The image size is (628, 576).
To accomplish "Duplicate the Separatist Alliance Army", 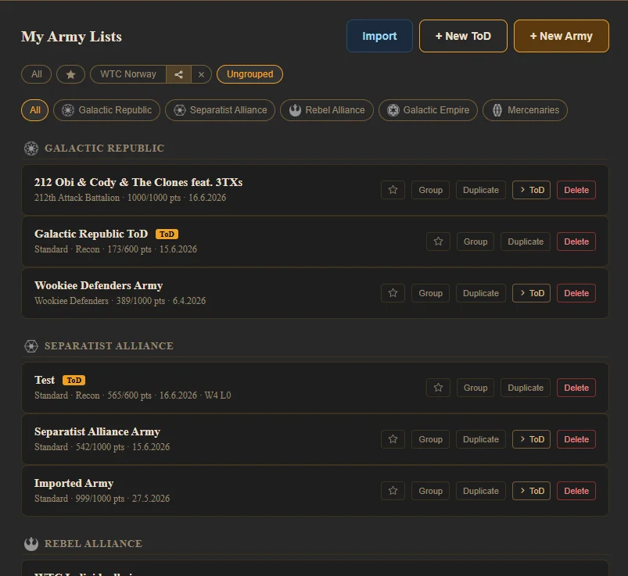I will click(481, 439).
